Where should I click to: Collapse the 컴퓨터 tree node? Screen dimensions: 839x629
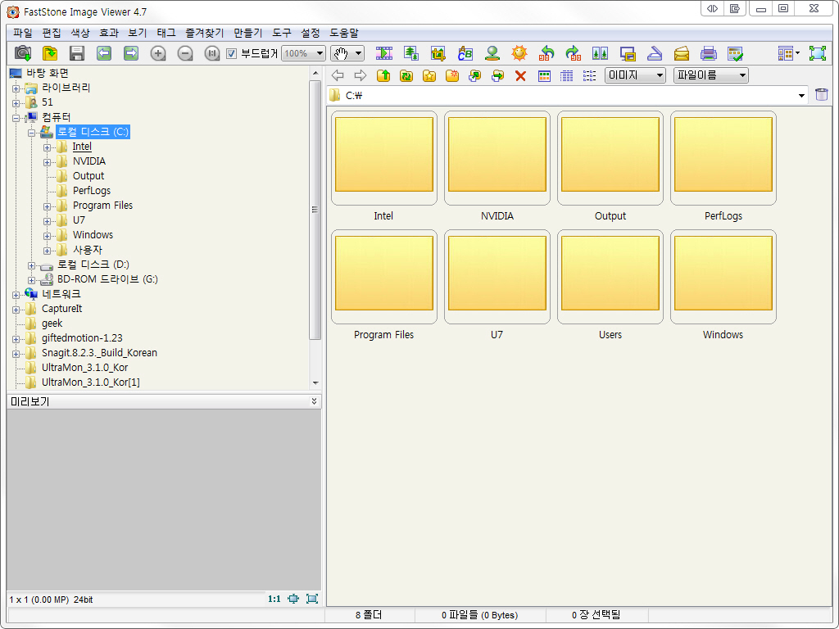[16, 118]
